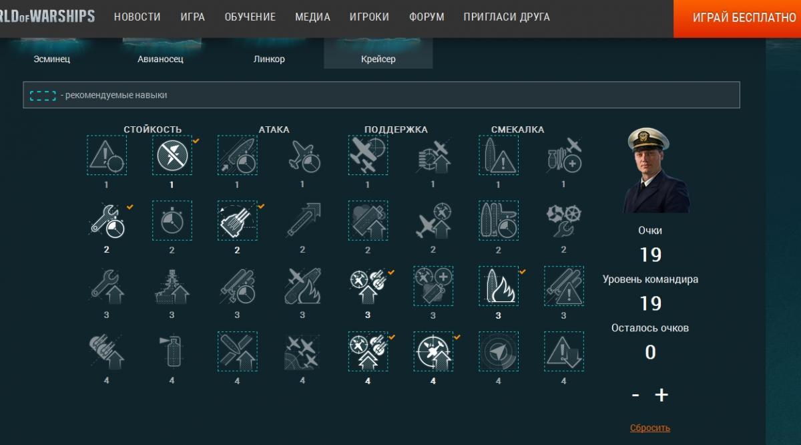Click the АТАКА column heading
Viewport: 801px width, 445px height.
[x=274, y=130]
